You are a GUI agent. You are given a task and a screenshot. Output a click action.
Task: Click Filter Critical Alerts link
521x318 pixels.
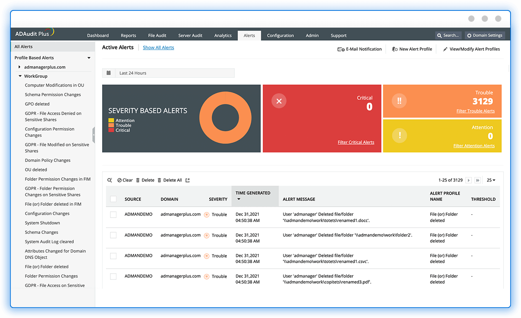click(x=356, y=142)
